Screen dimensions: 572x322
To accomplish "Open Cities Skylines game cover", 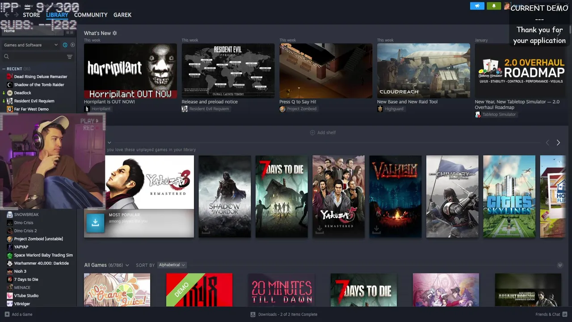I will click(509, 196).
